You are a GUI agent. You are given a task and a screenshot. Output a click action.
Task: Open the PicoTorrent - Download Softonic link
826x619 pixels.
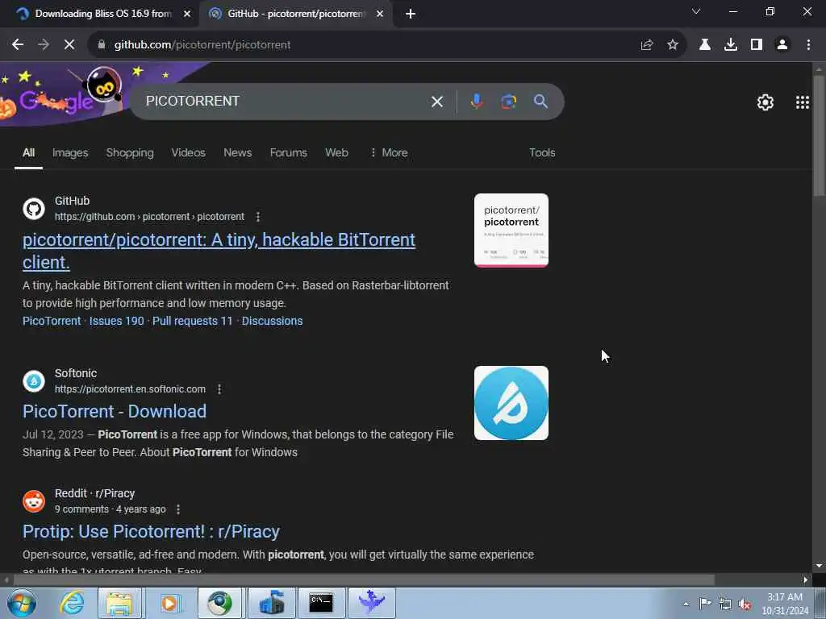click(115, 412)
